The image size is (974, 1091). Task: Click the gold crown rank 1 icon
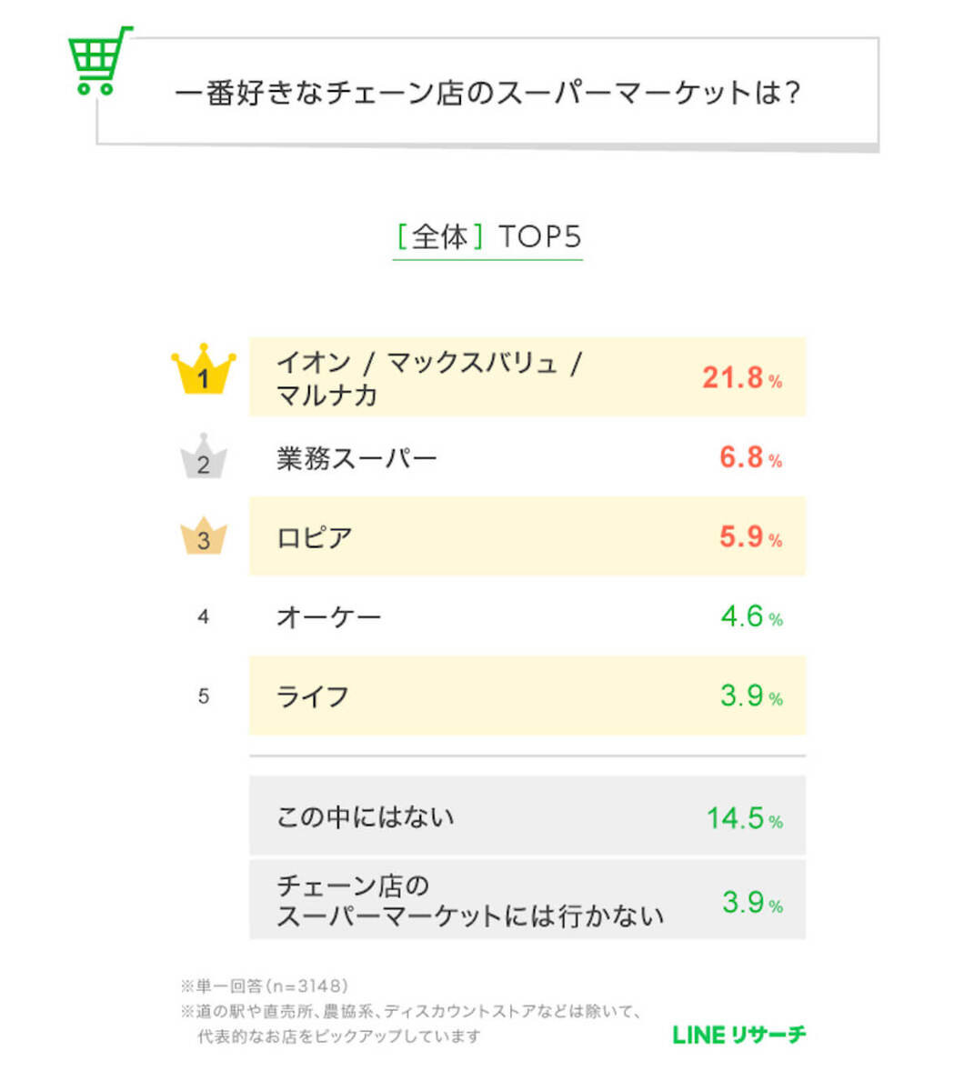point(203,371)
